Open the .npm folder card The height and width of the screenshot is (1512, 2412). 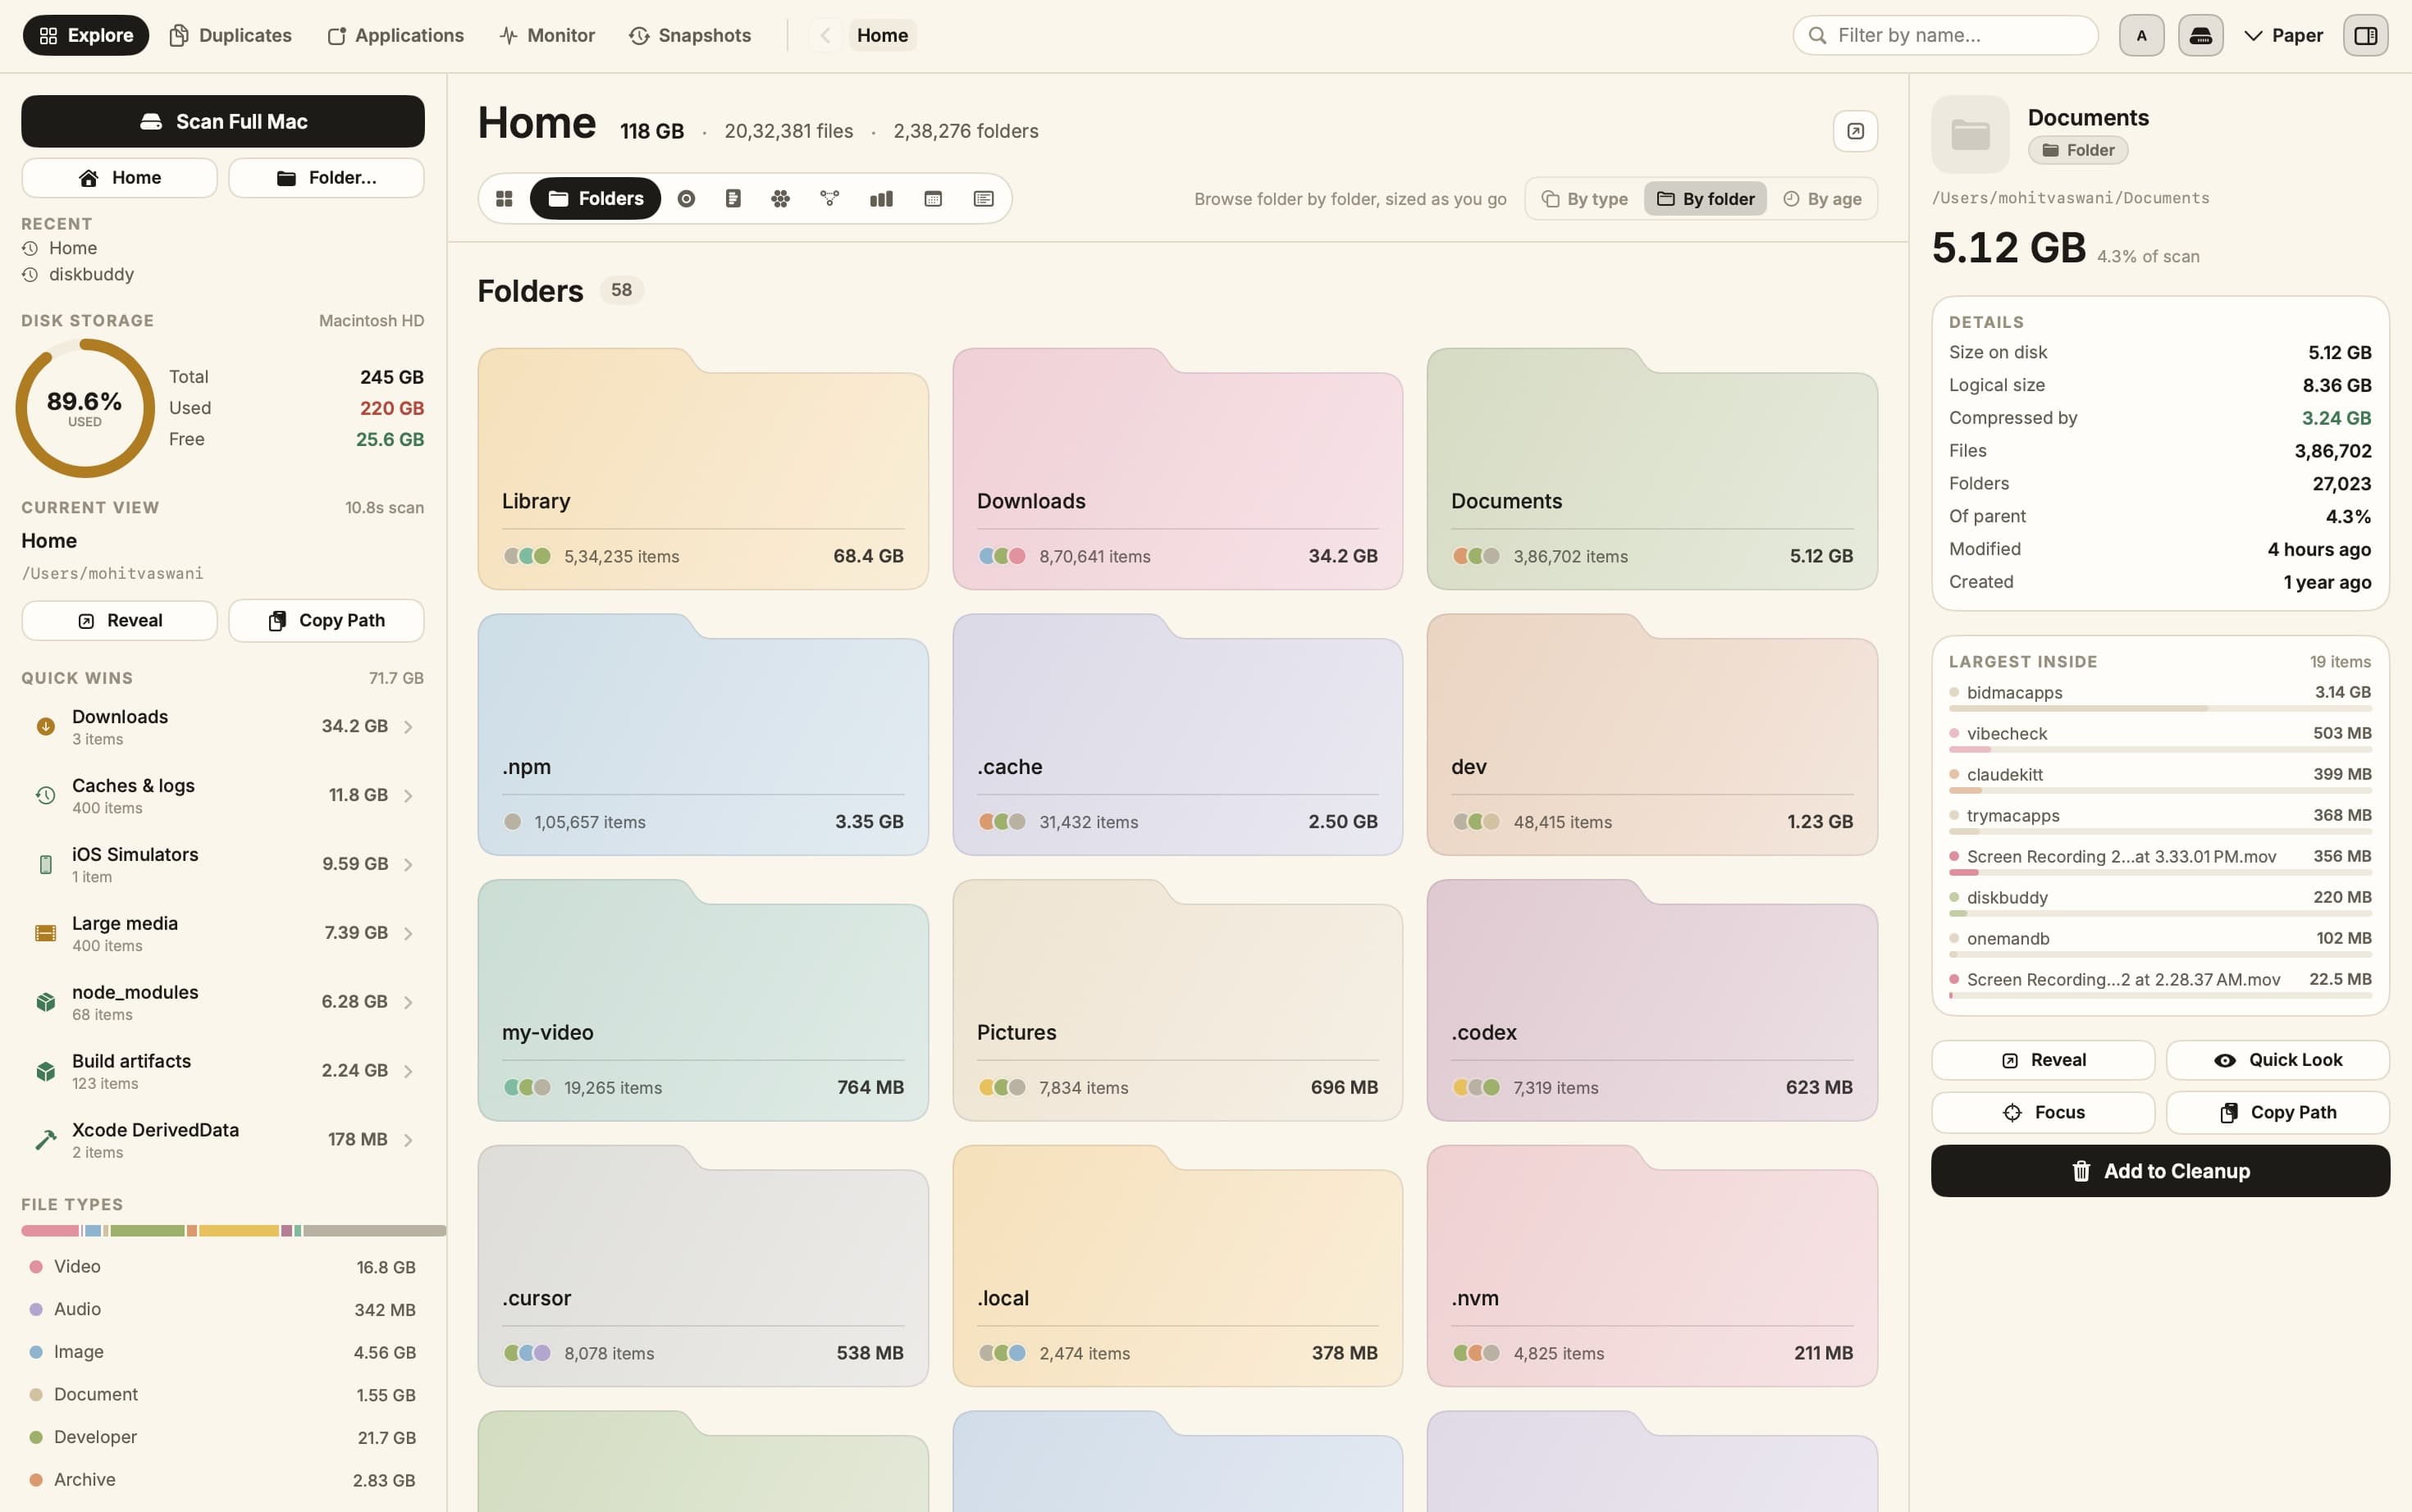click(702, 735)
